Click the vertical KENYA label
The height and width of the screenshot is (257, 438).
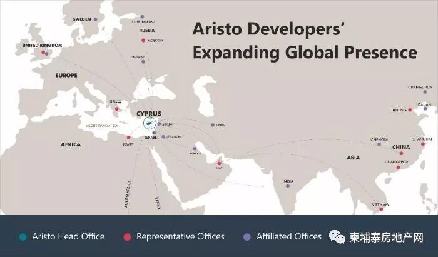(x=157, y=203)
